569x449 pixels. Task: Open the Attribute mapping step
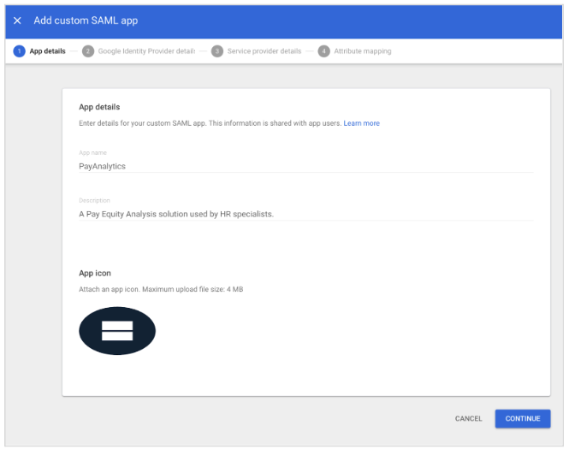[362, 51]
